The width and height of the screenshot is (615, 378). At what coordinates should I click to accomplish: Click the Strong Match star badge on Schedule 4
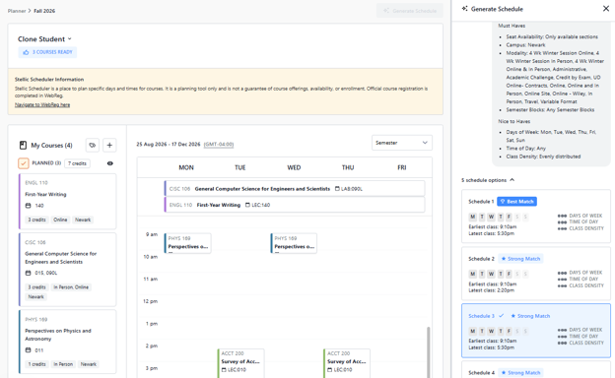520,372
